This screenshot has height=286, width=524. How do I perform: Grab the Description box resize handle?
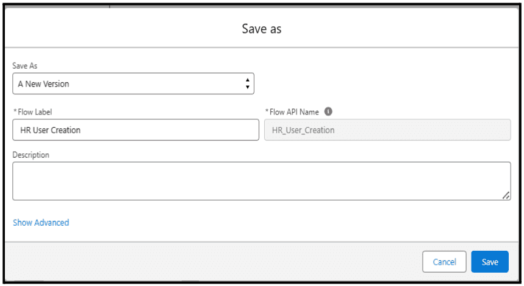[506, 195]
